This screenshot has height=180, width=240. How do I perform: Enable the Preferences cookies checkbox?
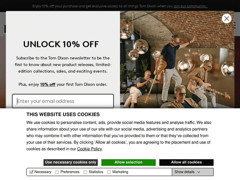[x=57, y=172]
